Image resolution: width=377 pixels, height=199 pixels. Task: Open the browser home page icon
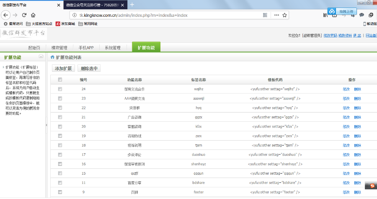pyautogui.click(x=33, y=15)
